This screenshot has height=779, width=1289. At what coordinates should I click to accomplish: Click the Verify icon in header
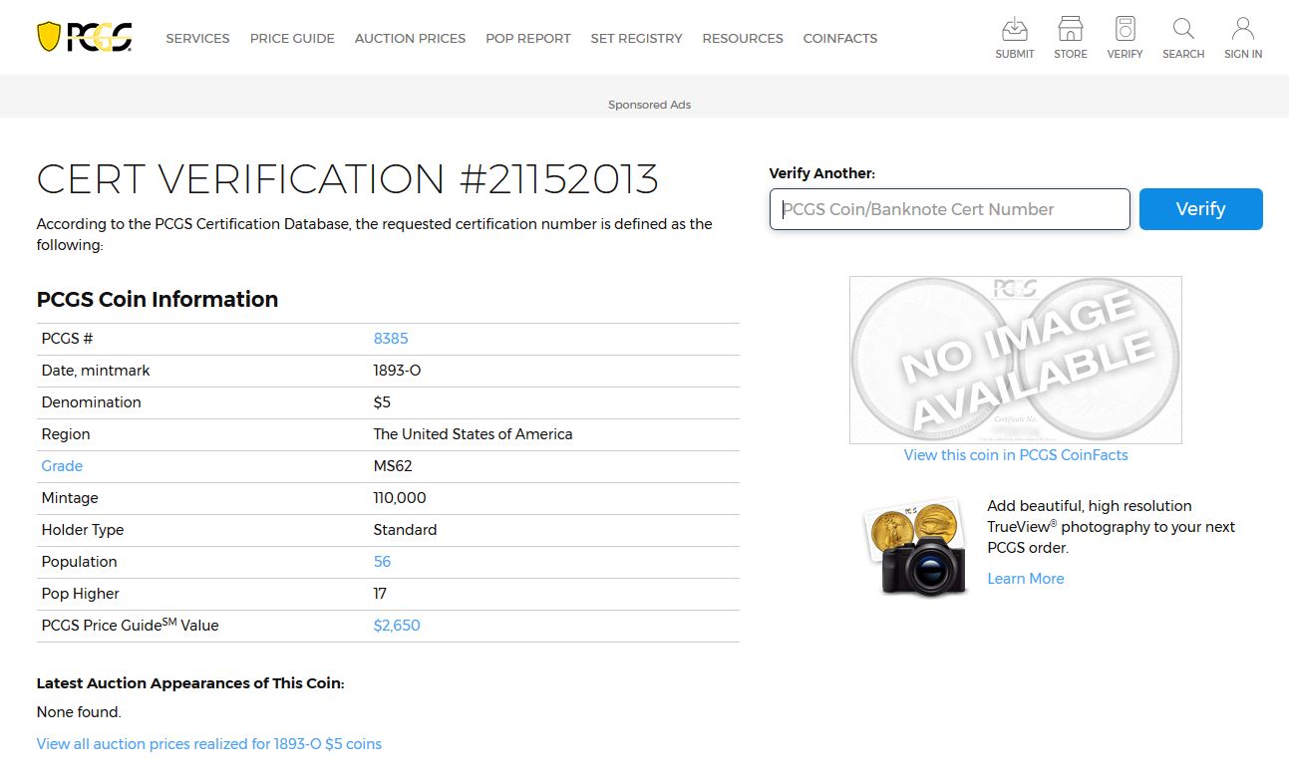click(x=1125, y=38)
